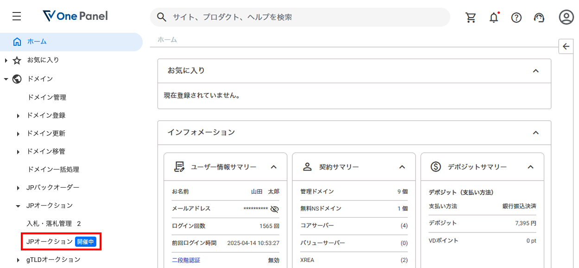Open the notifications bell
Screen dimensions: 579x268
pyautogui.click(x=494, y=18)
